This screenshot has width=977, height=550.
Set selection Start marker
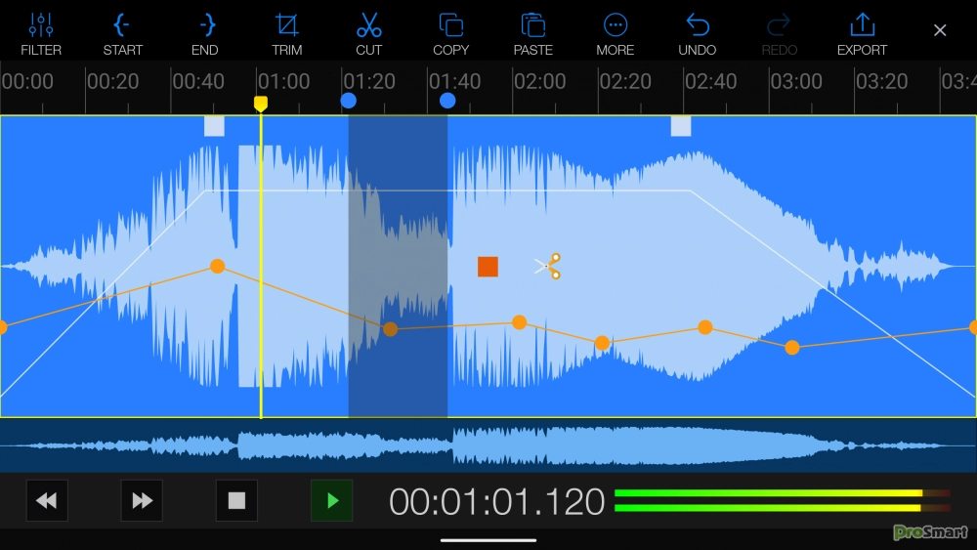122,33
